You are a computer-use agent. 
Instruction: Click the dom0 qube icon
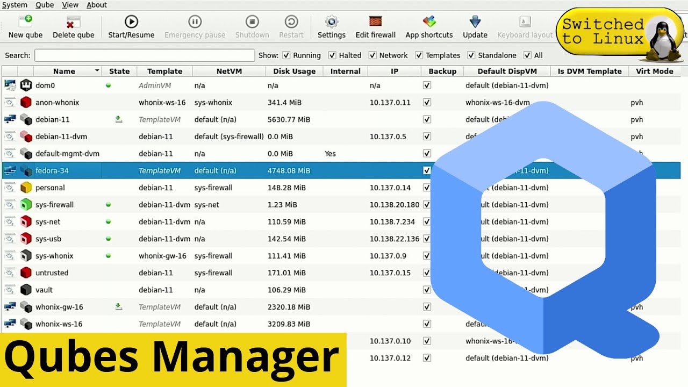[x=26, y=85]
